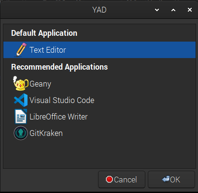Choose Geany from recommended applications
This screenshot has height=193, width=198.
(40, 84)
